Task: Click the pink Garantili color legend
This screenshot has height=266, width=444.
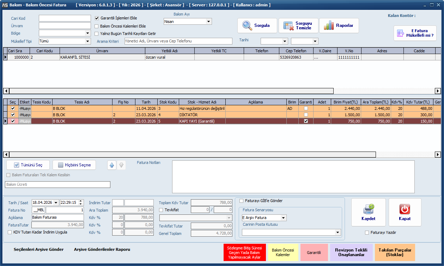Action: [314, 253]
